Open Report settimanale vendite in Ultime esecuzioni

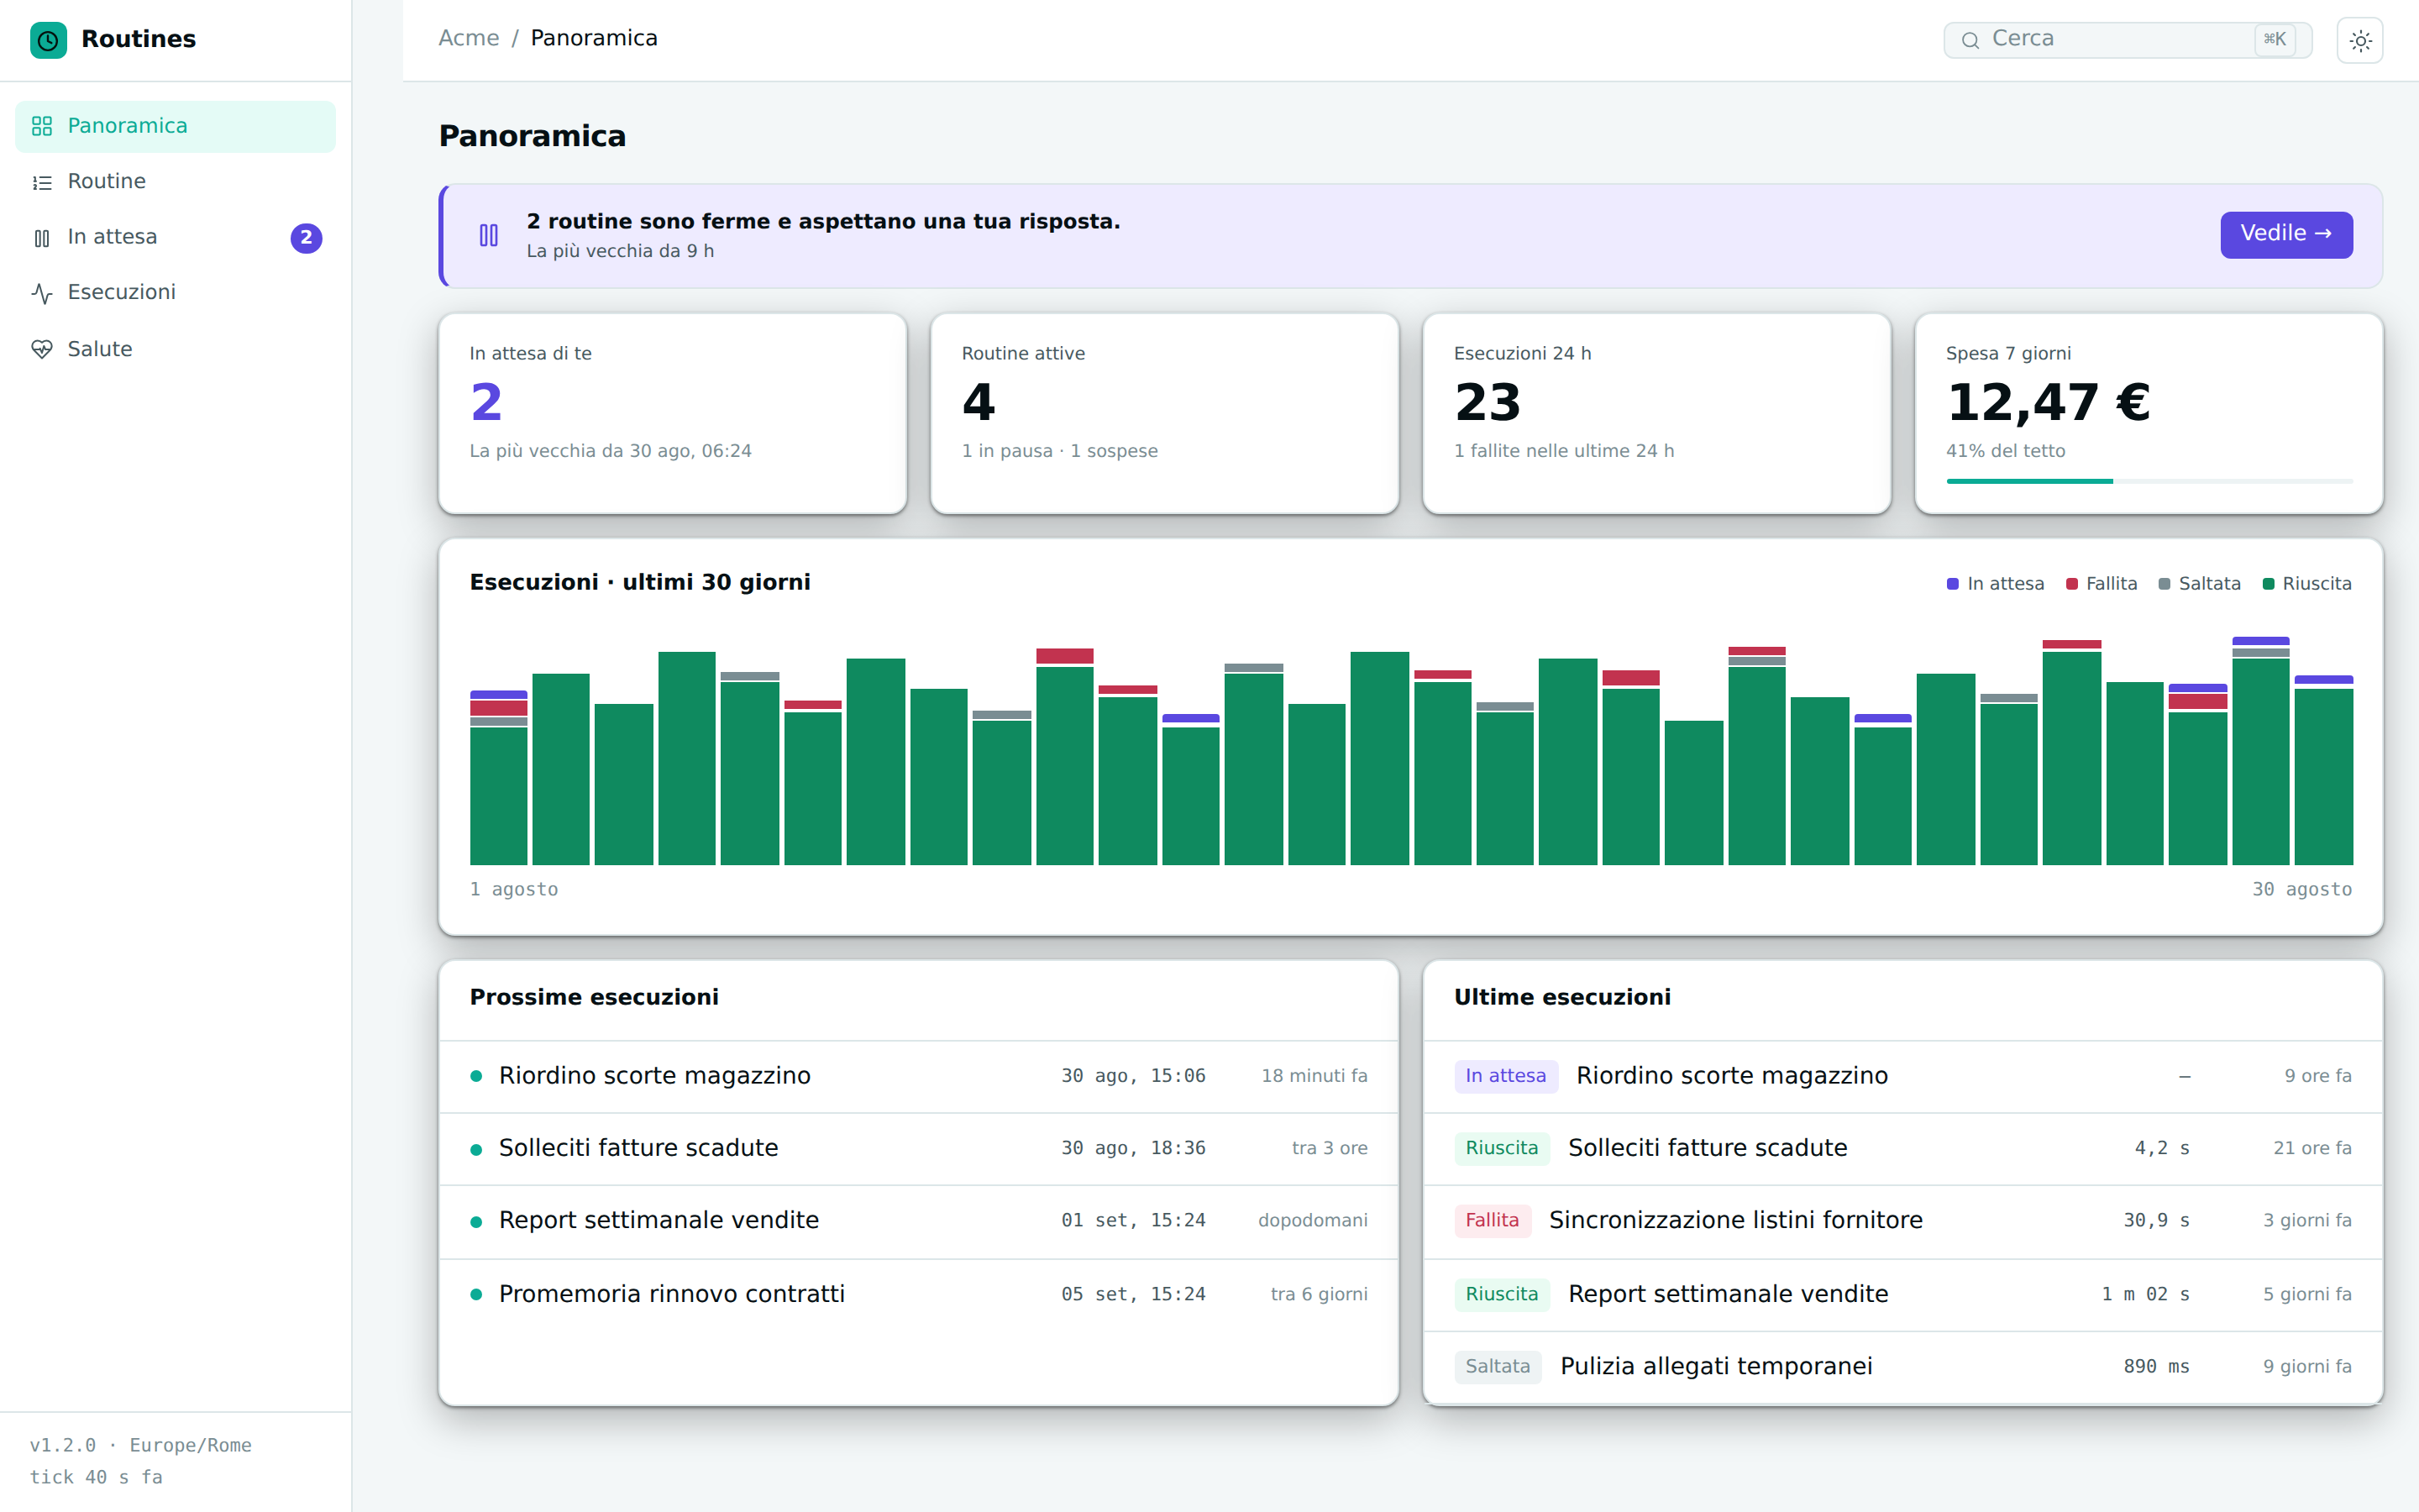[1903, 1294]
